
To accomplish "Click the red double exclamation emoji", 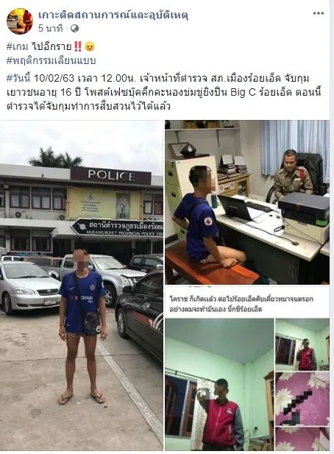I will (x=78, y=46).
